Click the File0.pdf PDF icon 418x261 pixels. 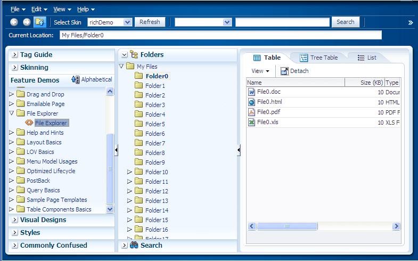[251, 112]
